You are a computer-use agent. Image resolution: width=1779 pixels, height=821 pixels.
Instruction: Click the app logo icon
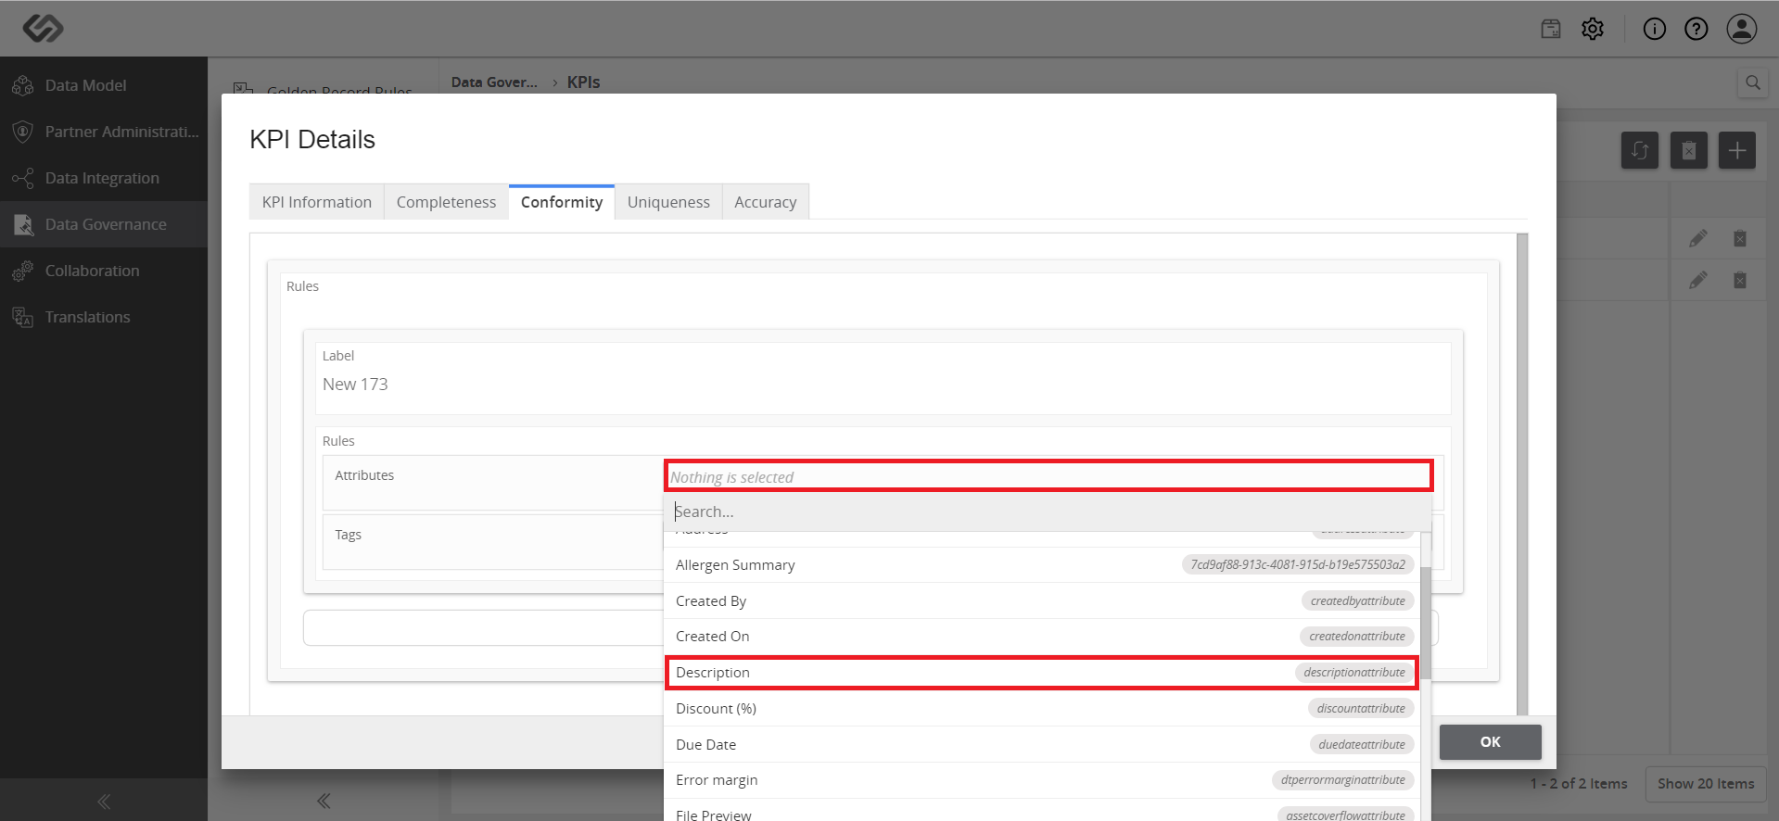pos(43,29)
